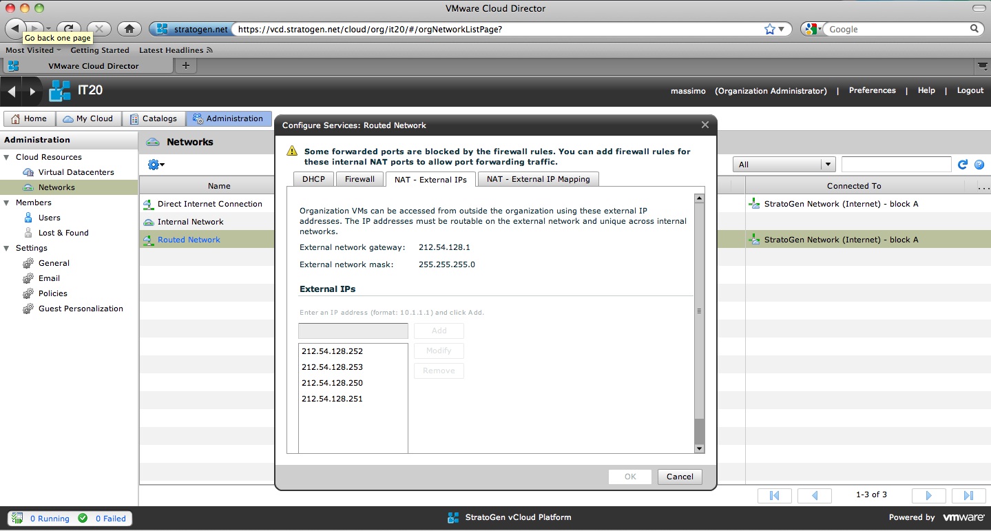This screenshot has width=991, height=531.
Task: Click the Google search magnifier icon
Action: (974, 29)
